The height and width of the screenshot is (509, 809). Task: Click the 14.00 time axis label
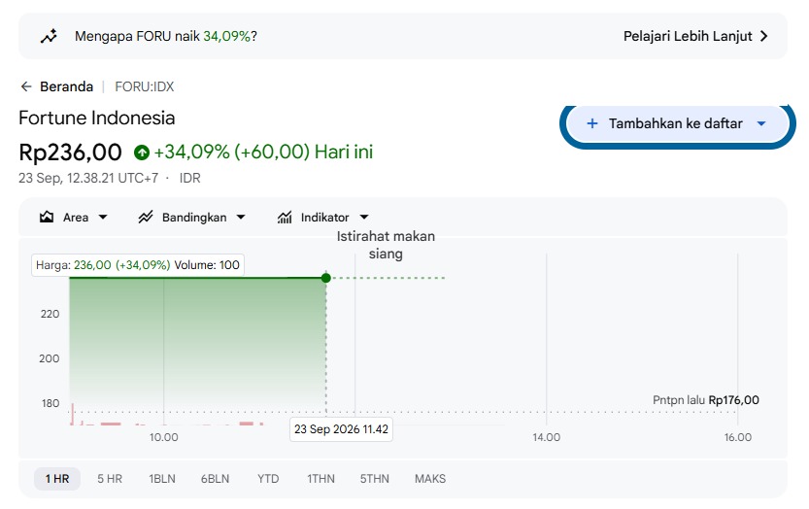[547, 437]
